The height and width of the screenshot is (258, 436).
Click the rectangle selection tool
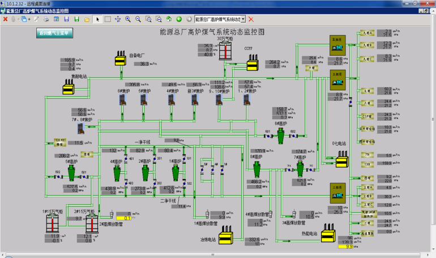[108, 19]
